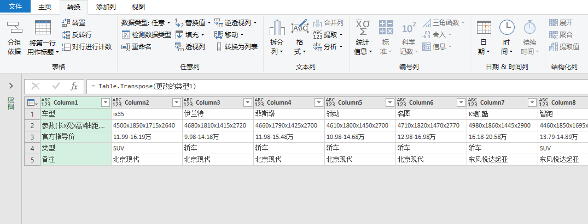Open the Format (格式) text tool

pyautogui.click(x=300, y=38)
